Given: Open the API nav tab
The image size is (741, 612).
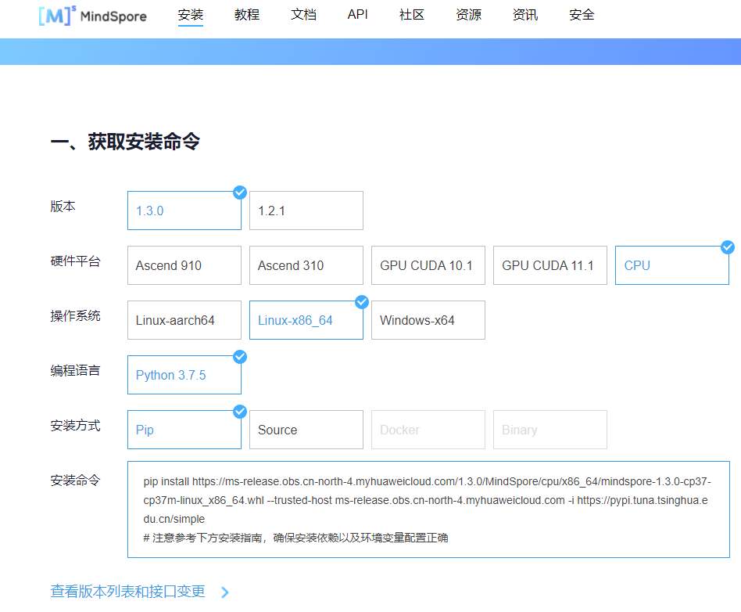Looking at the screenshot, I should click(357, 15).
